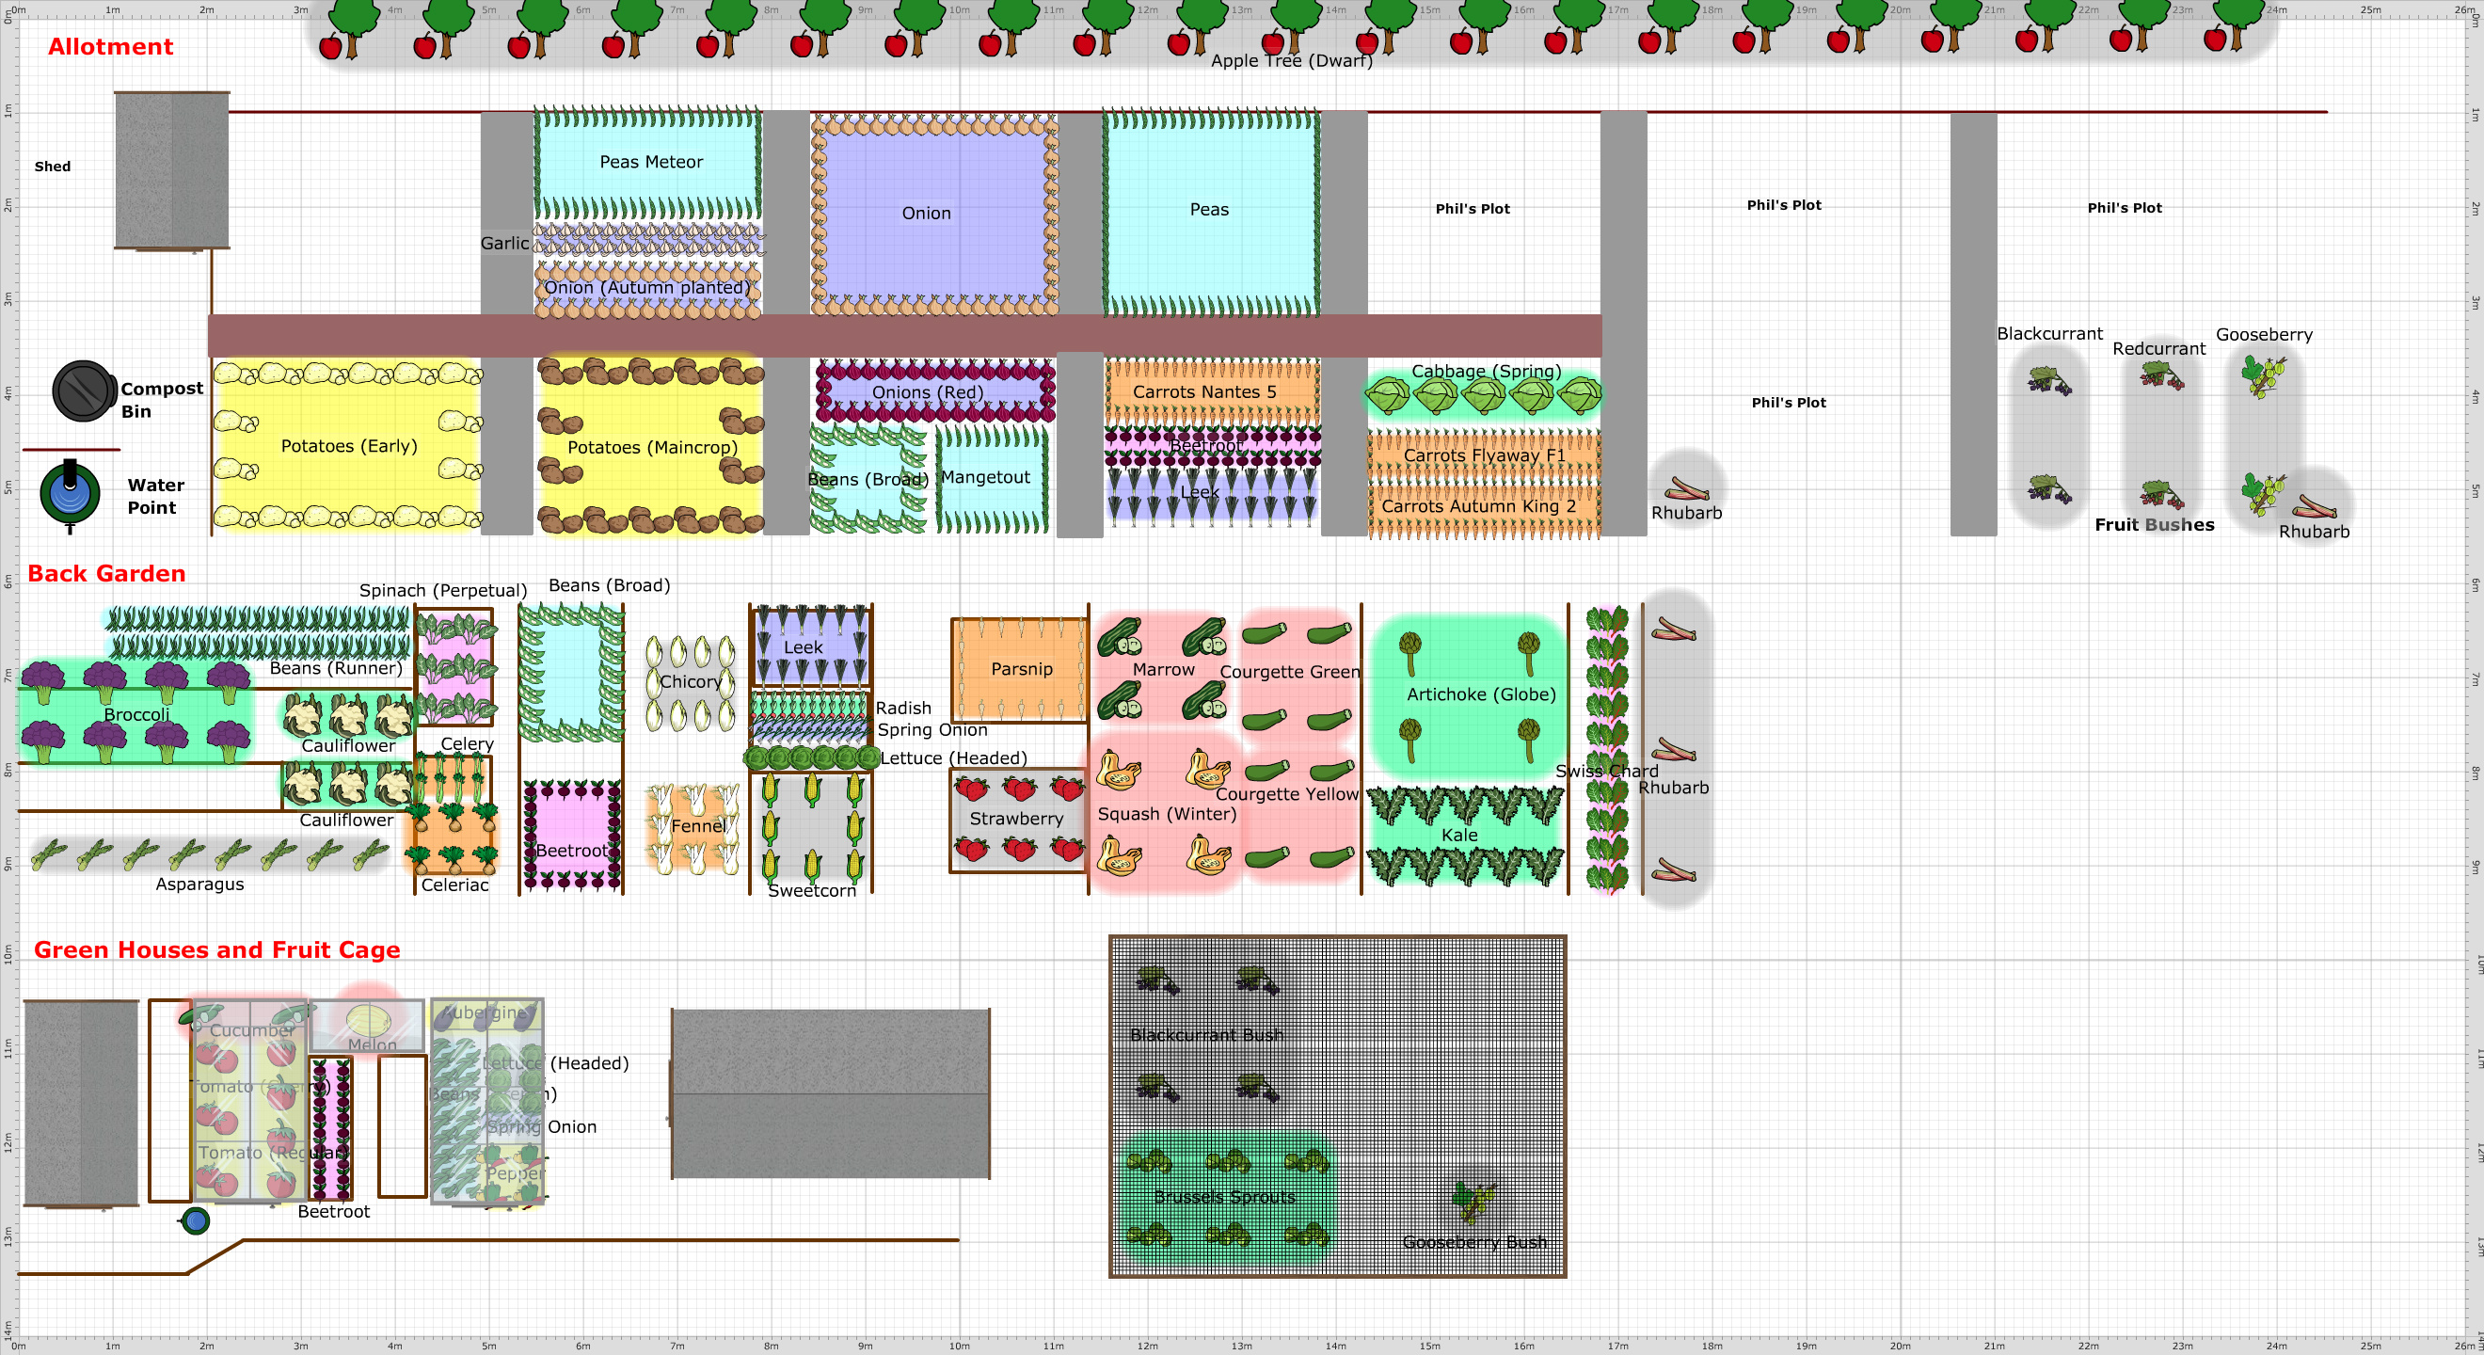The width and height of the screenshot is (2484, 1355).
Task: Click the Onions (Red) label
Action: point(928,392)
